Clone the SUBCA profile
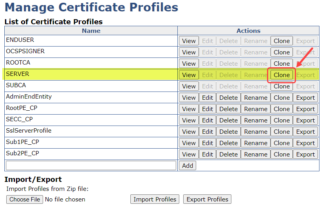The width and height of the screenshot is (323, 212). point(281,86)
